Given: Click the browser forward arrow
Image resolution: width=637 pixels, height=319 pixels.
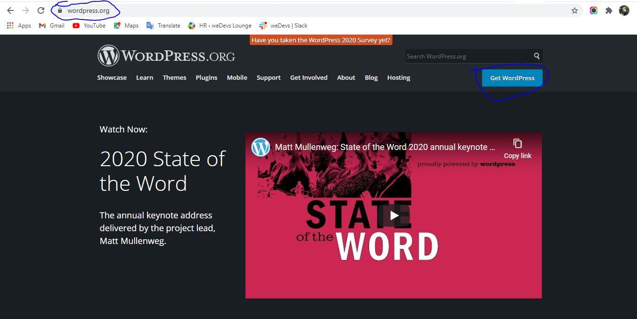Looking at the screenshot, I should pyautogui.click(x=26, y=10).
